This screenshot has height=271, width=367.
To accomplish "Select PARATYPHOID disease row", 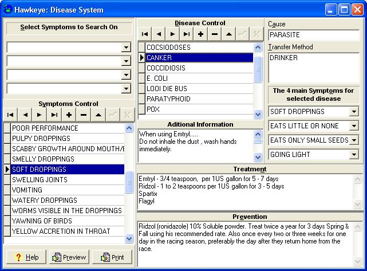I will pyautogui.click(x=195, y=99).
